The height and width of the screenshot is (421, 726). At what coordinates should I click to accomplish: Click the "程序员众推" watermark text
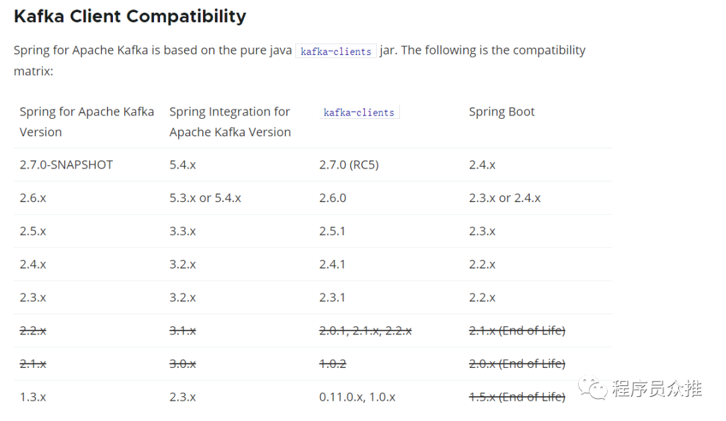pos(657,388)
